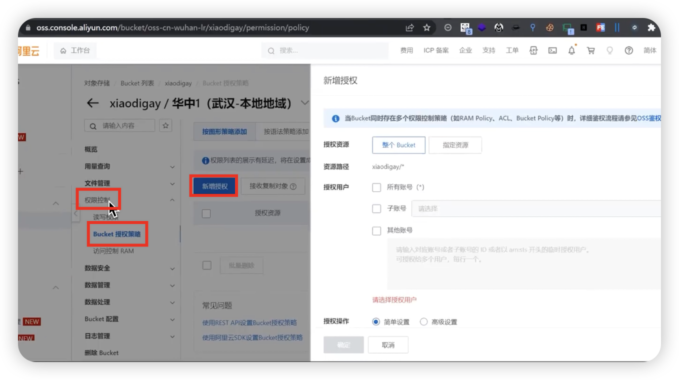Screen dimensions: 679x380
Task: Click the back arrow beside xiaodigay title
Action: coord(92,103)
